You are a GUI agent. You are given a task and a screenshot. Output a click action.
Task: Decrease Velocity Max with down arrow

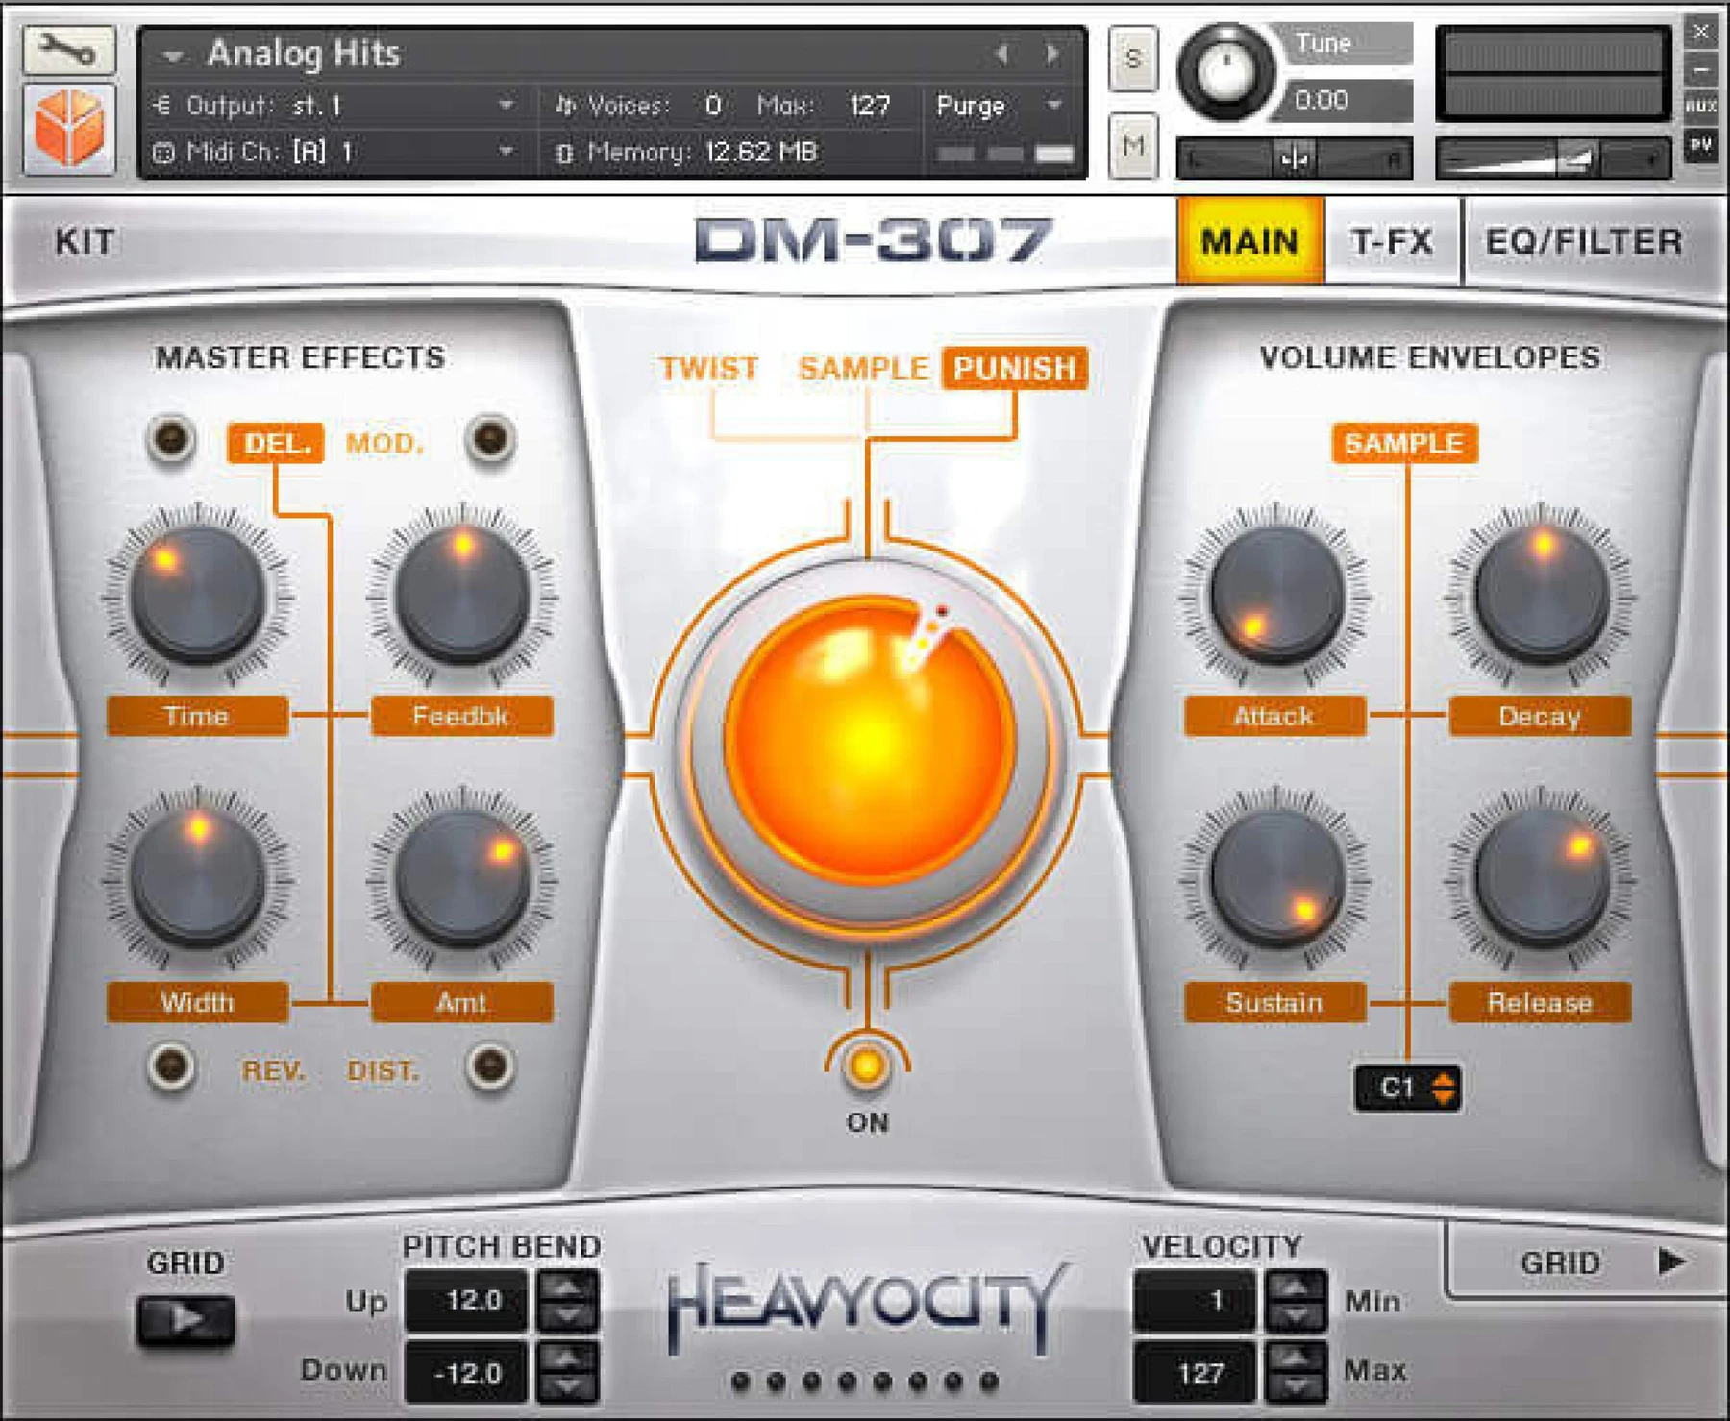pyautogui.click(x=1296, y=1387)
